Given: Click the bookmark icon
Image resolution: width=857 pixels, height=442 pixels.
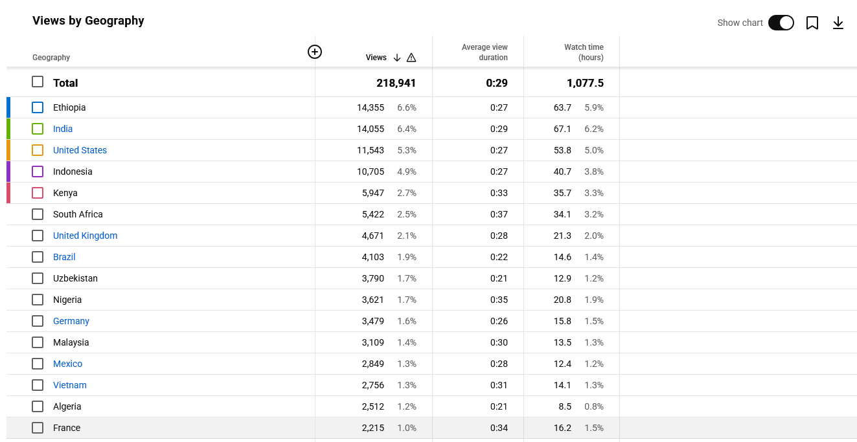Looking at the screenshot, I should (812, 23).
